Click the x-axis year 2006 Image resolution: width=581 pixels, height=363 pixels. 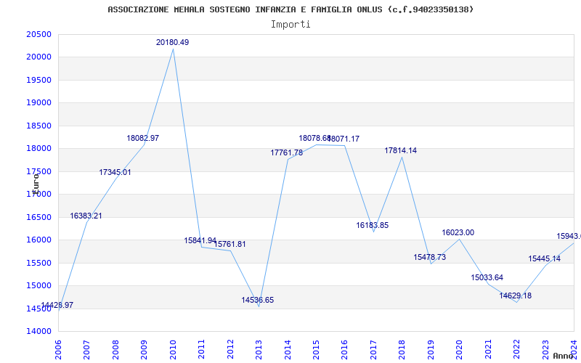tap(58, 350)
